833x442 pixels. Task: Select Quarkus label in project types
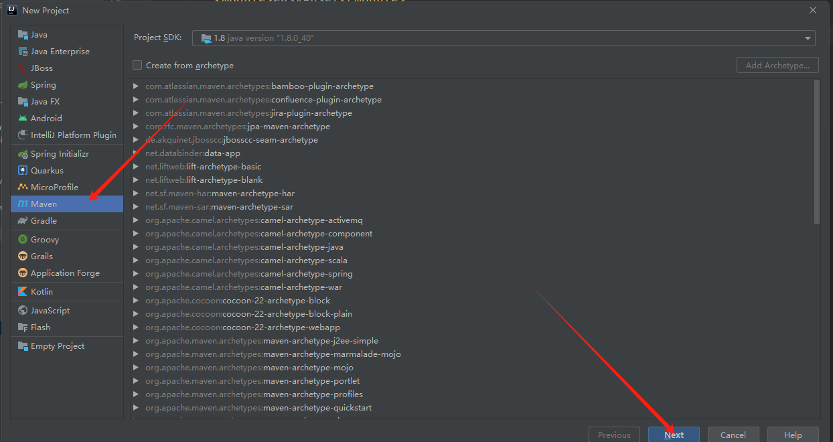pyautogui.click(x=47, y=171)
